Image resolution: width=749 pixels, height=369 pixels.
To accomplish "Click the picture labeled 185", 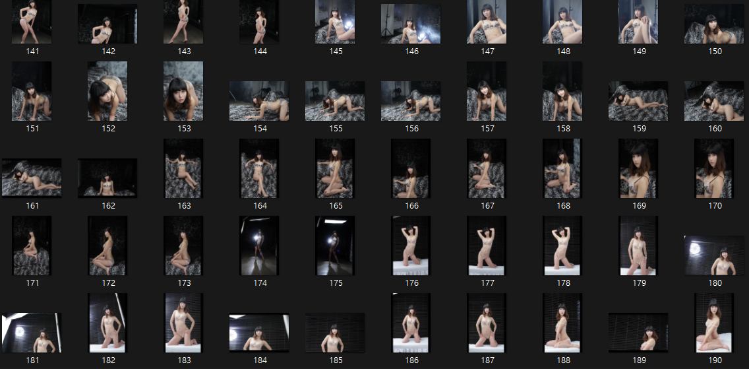I will (x=335, y=333).
